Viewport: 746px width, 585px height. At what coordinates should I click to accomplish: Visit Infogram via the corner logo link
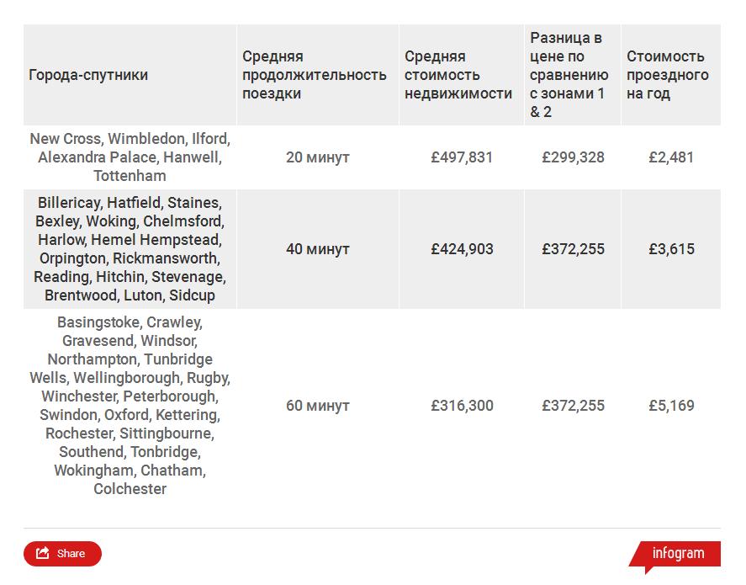[678, 554]
